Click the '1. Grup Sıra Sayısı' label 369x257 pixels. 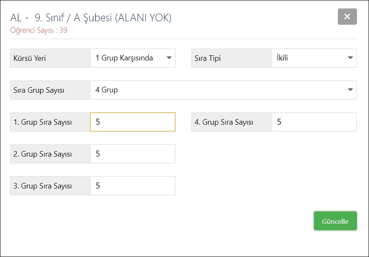(43, 123)
